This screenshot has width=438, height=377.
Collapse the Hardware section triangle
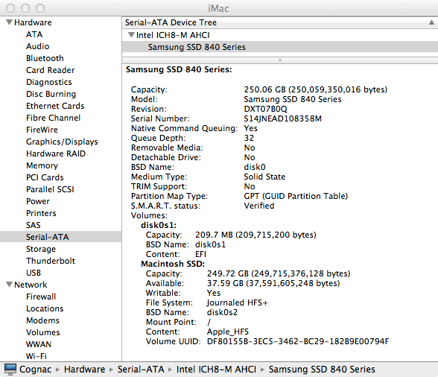pos(9,22)
